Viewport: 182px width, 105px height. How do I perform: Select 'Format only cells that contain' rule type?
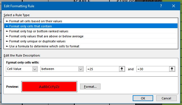click(x=91, y=26)
